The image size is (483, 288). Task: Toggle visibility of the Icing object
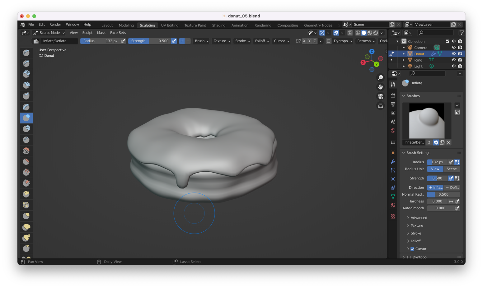pyautogui.click(x=454, y=60)
